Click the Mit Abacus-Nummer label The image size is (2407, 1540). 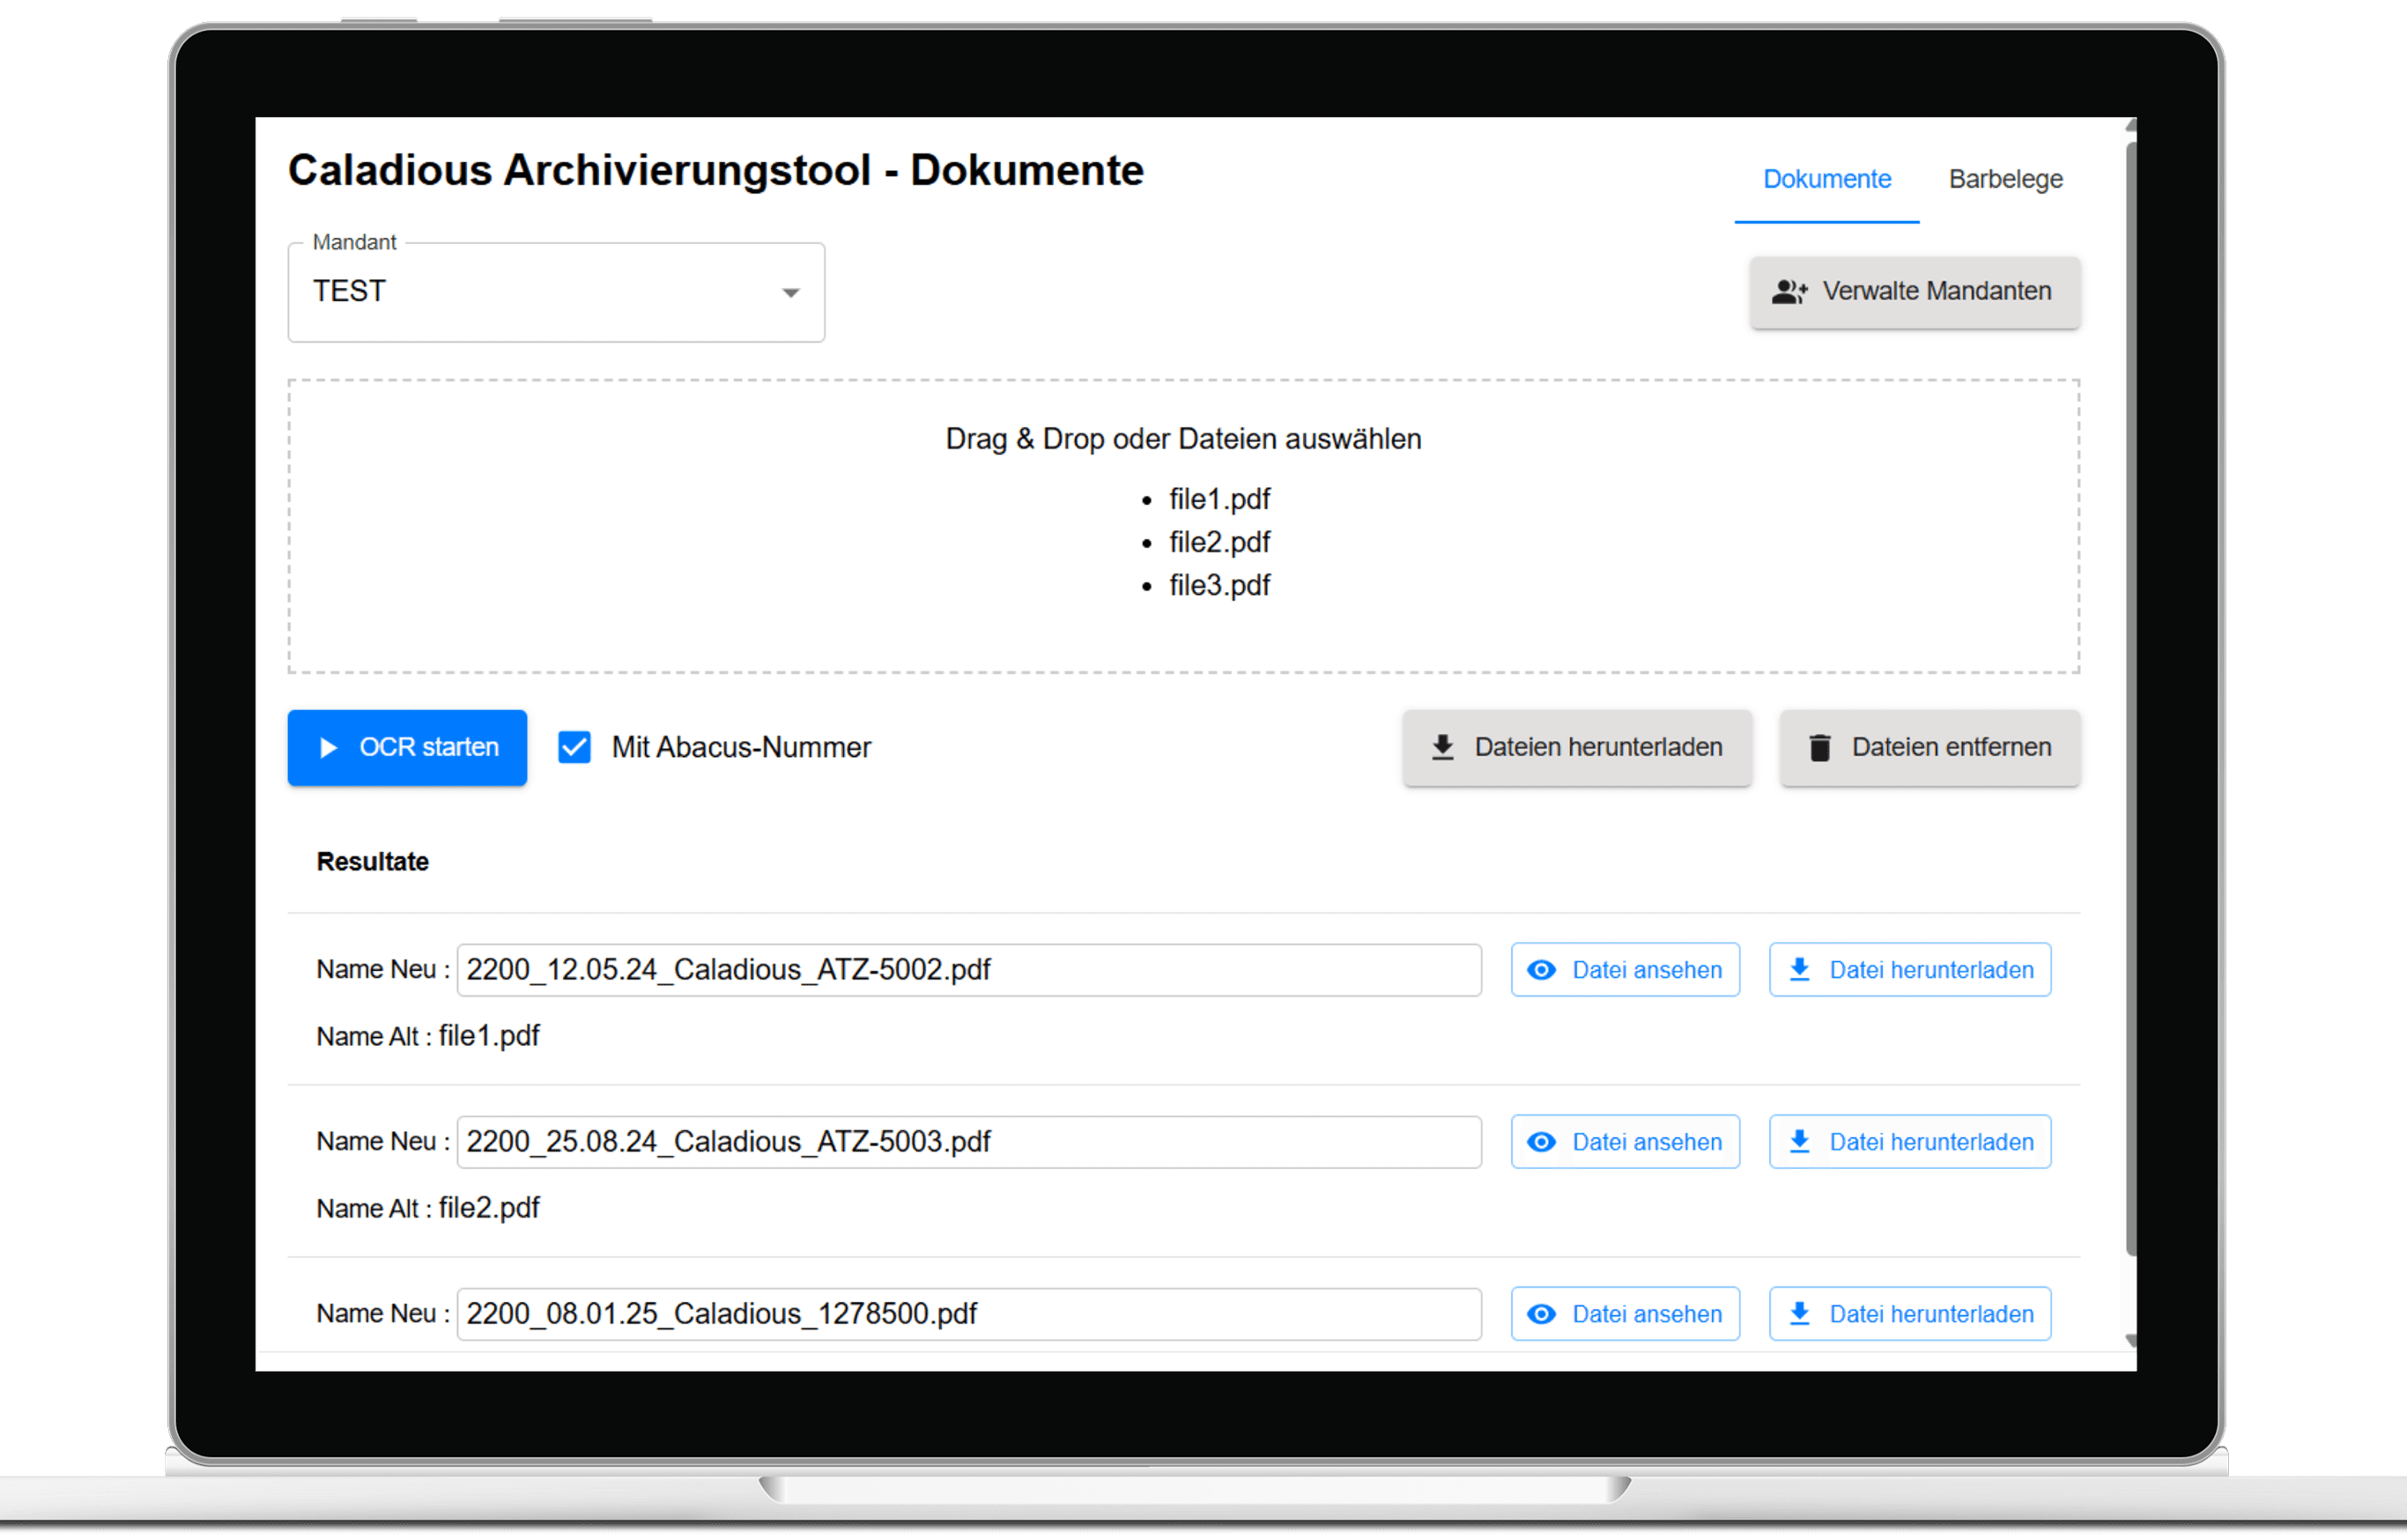(x=741, y=748)
